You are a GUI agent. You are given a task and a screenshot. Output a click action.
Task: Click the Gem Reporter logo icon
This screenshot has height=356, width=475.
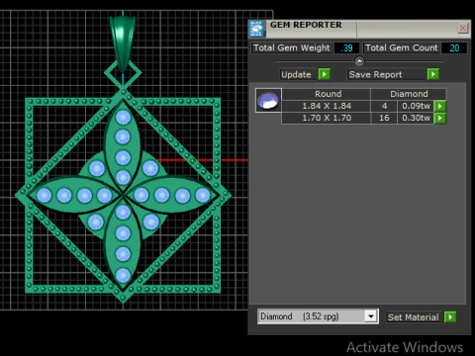tap(256, 29)
